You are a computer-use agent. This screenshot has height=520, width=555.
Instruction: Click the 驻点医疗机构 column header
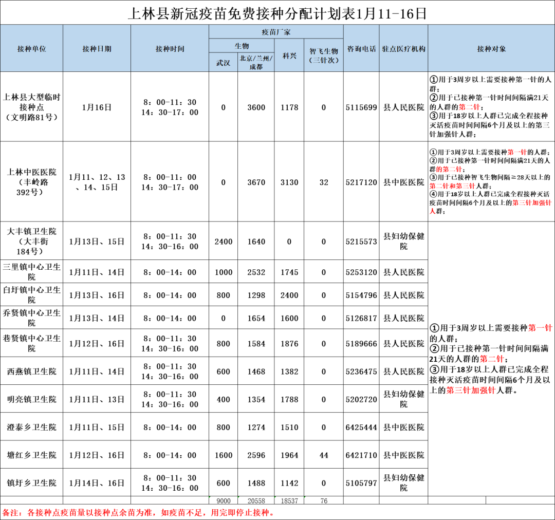[x=403, y=49]
